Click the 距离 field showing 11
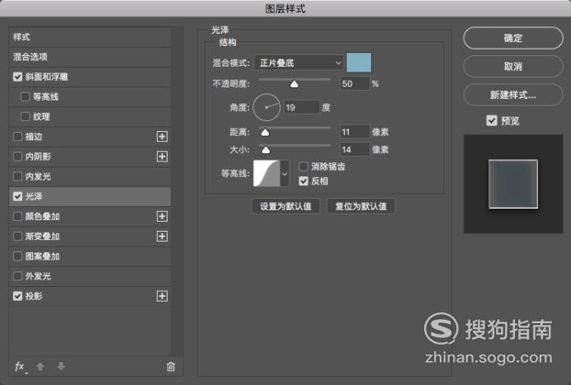 [355, 132]
